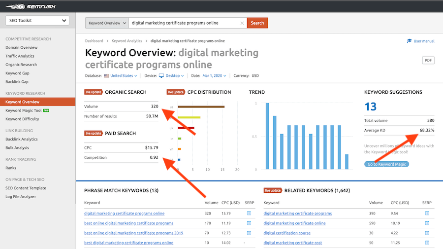Click the tallest first bar in Trend chart
Viewport: 443px width, 249px height.
267,136
